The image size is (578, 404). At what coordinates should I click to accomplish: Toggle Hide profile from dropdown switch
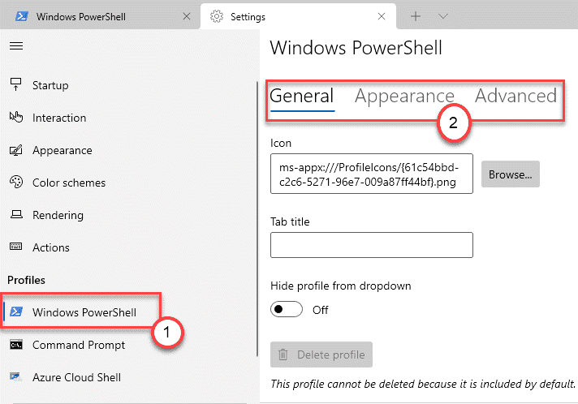coord(287,309)
